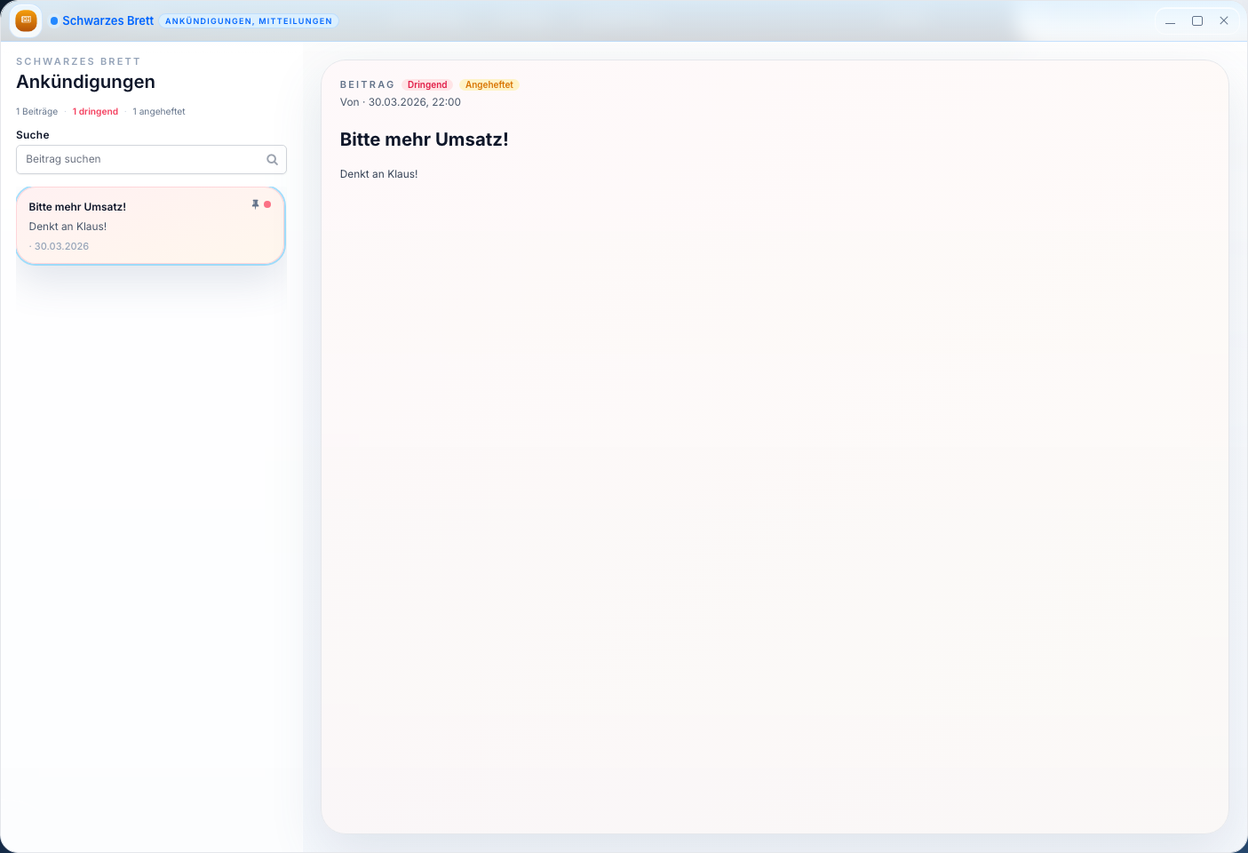Close the Schwarzes Brett window

[x=1223, y=21]
